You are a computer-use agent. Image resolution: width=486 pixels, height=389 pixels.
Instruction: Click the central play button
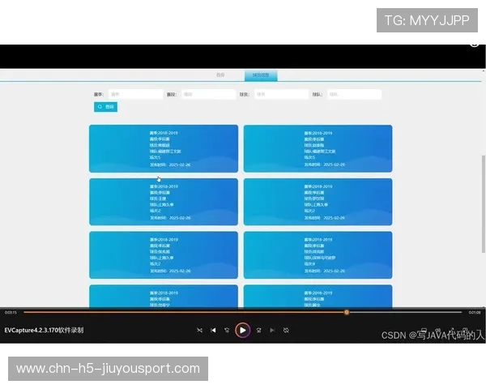point(242,330)
